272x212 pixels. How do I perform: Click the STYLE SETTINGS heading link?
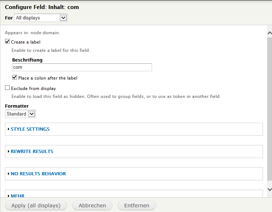click(30, 129)
